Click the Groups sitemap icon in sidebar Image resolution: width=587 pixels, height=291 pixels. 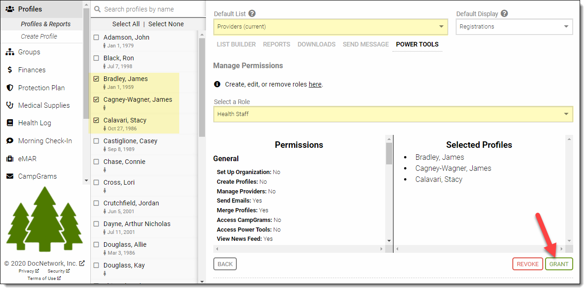coord(10,52)
